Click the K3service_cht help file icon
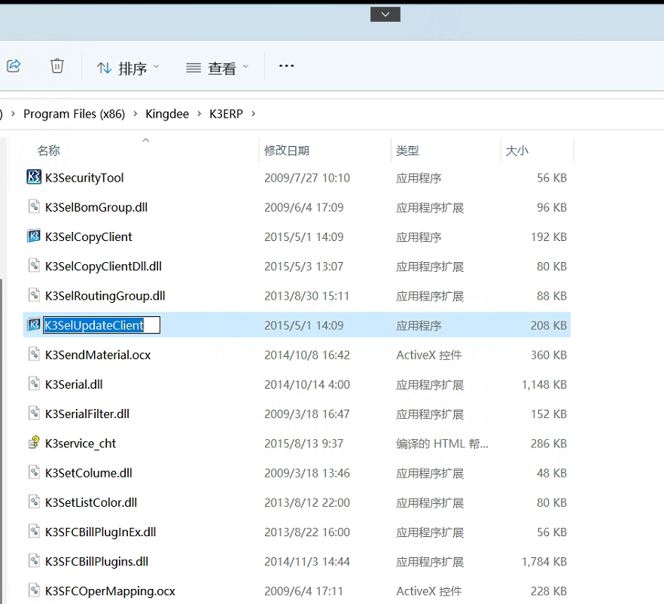 [x=35, y=442]
